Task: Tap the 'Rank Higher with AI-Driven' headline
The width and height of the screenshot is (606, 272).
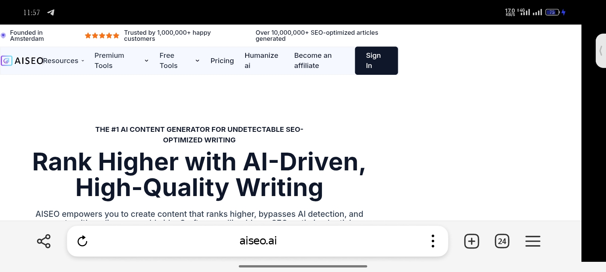Action: (x=199, y=175)
